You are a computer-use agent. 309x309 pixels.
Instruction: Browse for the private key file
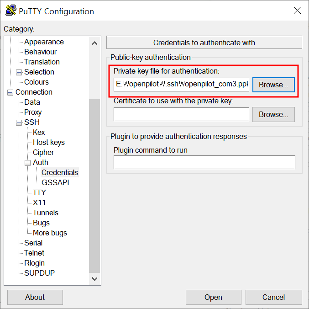click(x=273, y=85)
